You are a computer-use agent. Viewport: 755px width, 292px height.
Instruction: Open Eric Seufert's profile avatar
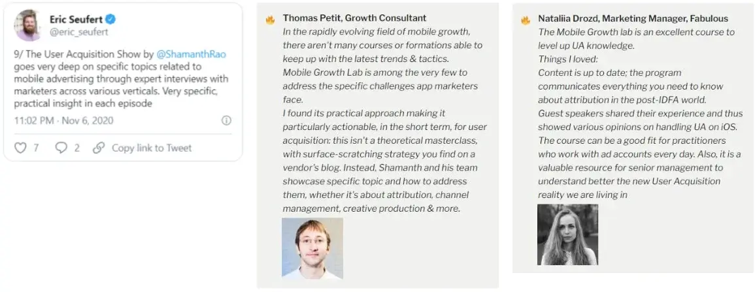click(x=29, y=25)
